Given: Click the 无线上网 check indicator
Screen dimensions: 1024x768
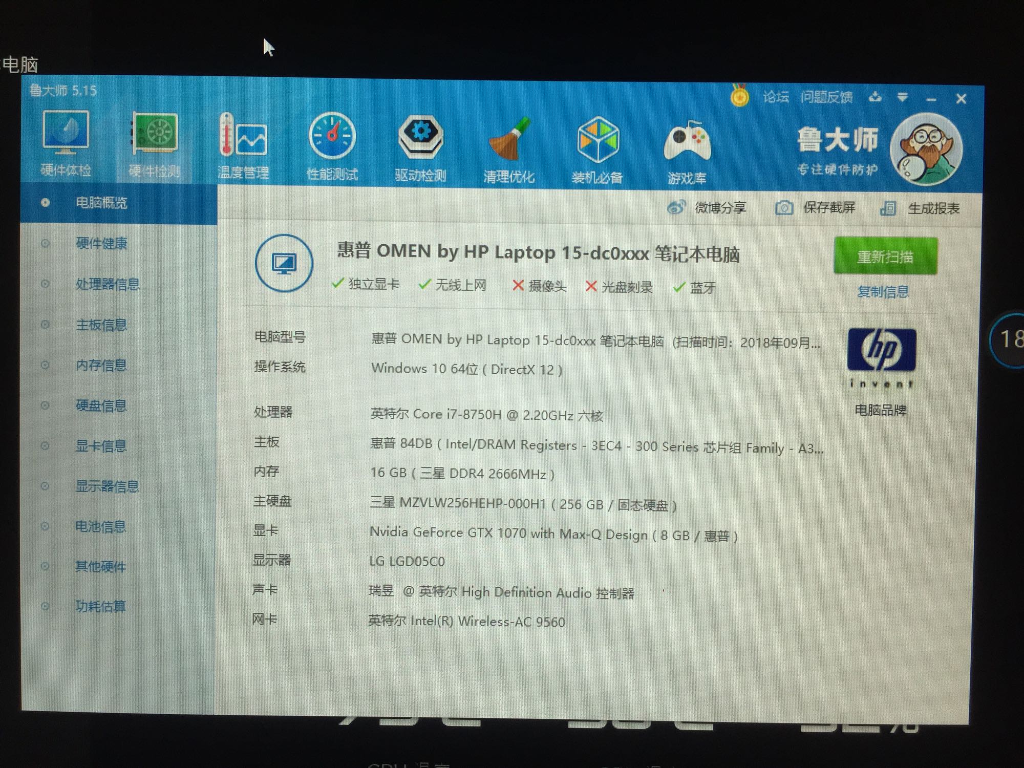Looking at the screenshot, I should coord(452,285).
